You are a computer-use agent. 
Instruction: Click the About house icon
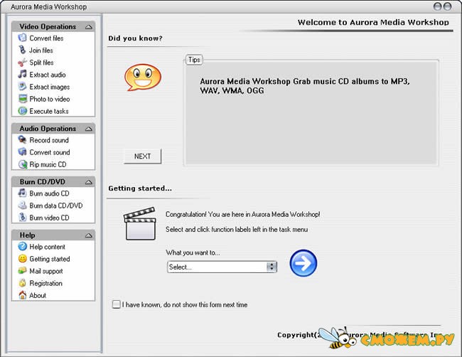point(23,295)
